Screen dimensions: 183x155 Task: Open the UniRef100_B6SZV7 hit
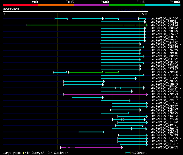tap(164, 34)
